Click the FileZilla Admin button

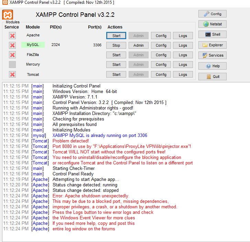[x=139, y=55]
